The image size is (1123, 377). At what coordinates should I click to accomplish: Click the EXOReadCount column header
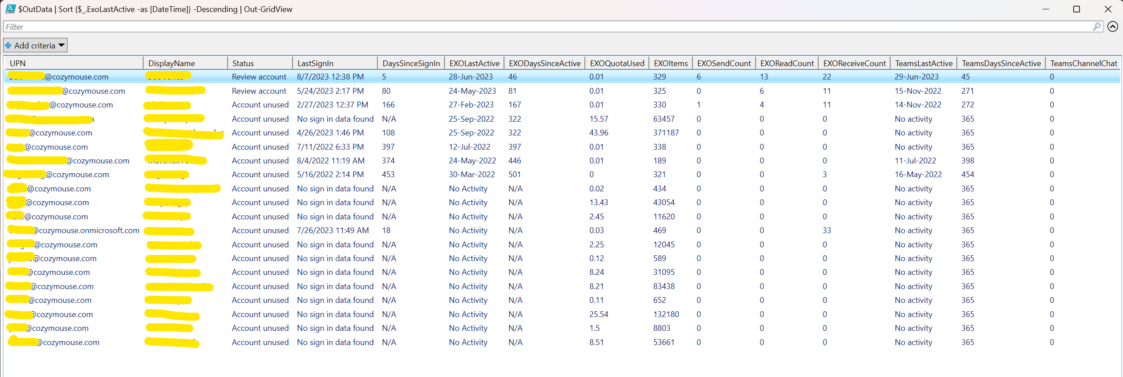tap(787, 63)
